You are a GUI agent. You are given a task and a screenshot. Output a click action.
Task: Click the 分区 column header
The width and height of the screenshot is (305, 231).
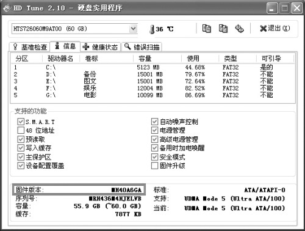(26, 59)
